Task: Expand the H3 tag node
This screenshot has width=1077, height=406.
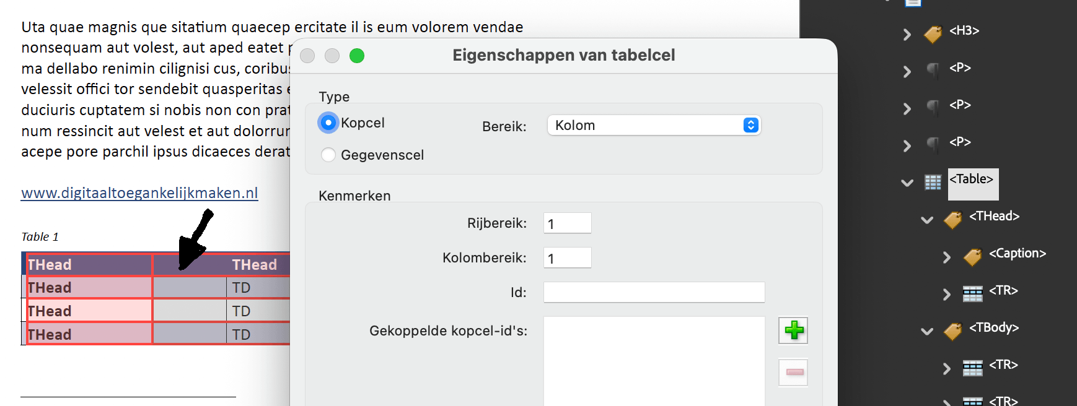Action: click(x=907, y=34)
